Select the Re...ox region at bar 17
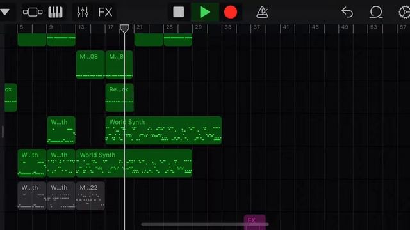 point(120,98)
